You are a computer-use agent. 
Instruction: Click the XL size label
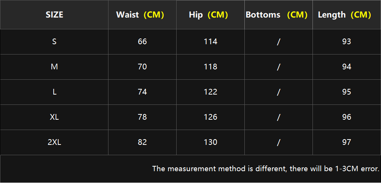click(54, 117)
